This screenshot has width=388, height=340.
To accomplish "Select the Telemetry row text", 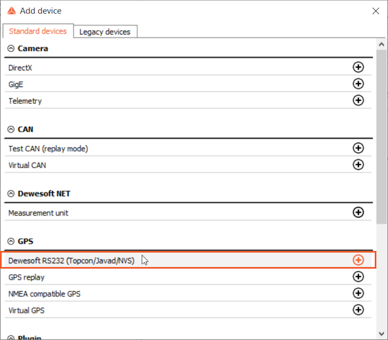I will point(25,101).
